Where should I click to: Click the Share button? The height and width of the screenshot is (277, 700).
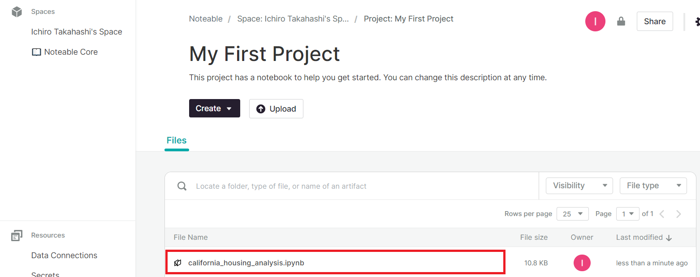pyautogui.click(x=654, y=22)
